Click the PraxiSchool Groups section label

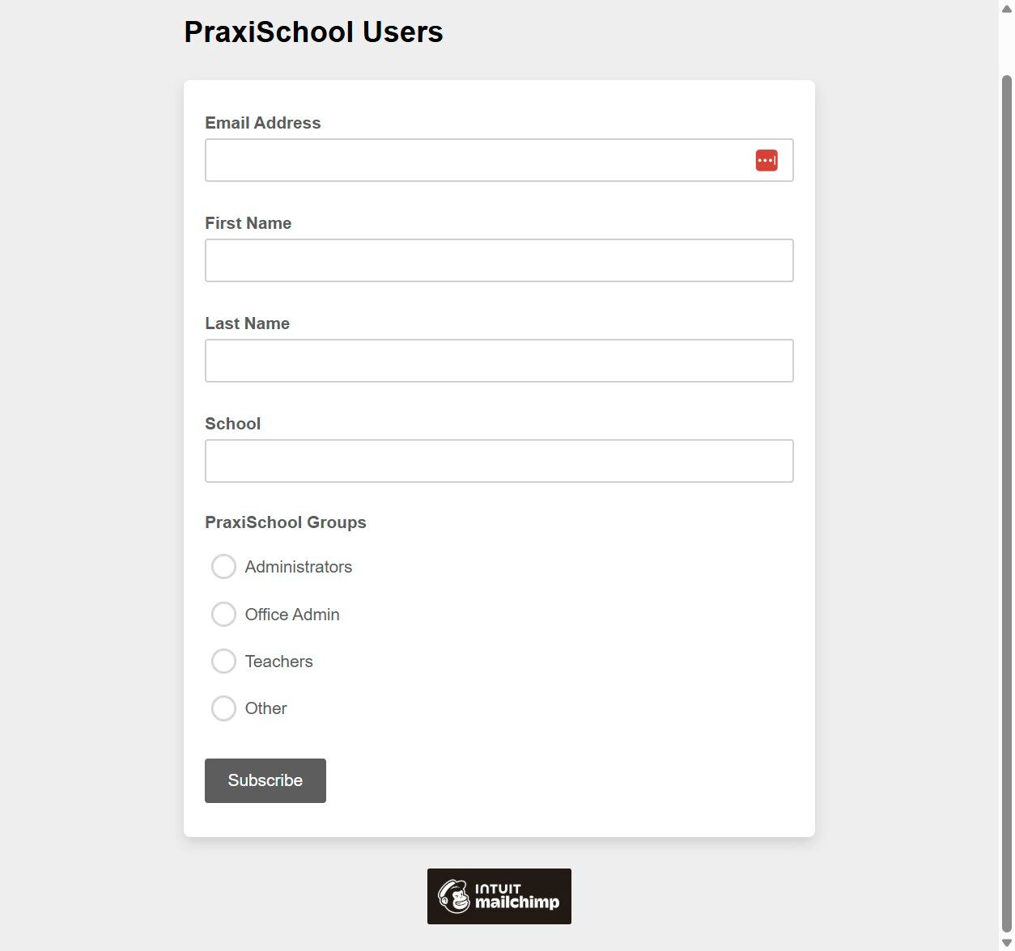285,522
